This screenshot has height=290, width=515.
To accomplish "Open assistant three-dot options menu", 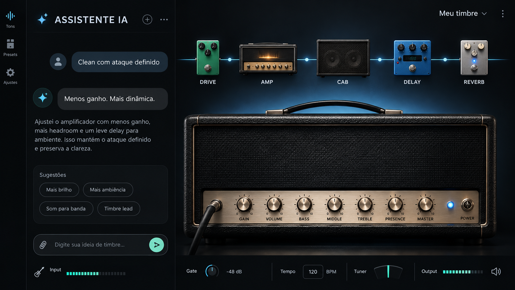I will tap(164, 20).
